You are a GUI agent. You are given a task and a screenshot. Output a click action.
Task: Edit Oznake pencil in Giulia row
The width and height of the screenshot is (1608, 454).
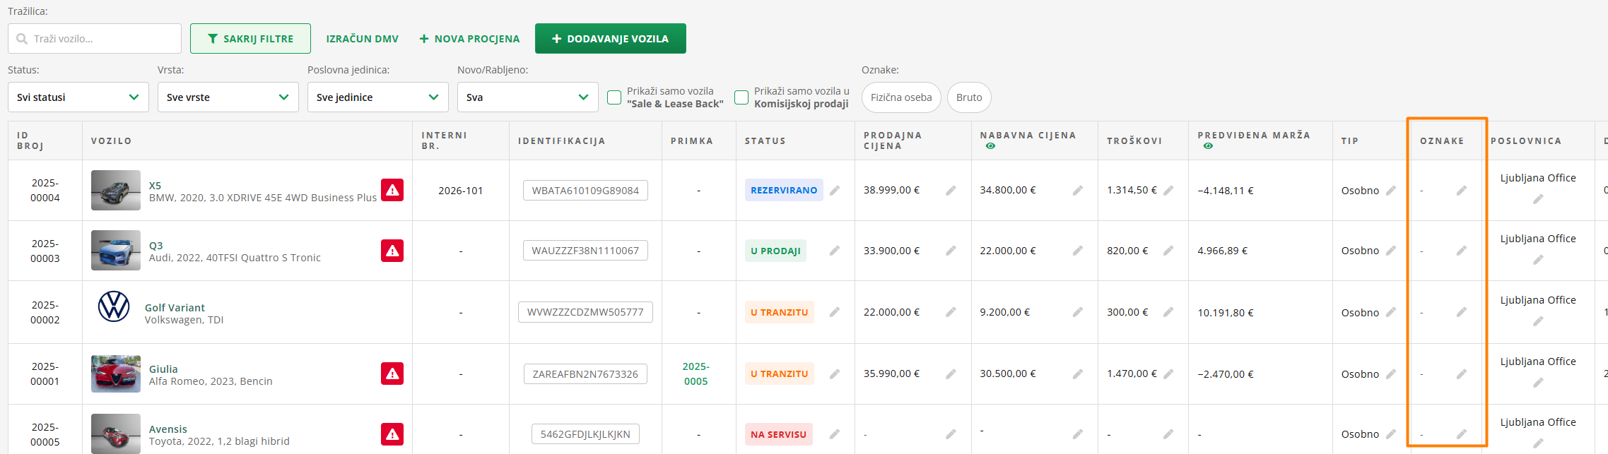click(1461, 374)
